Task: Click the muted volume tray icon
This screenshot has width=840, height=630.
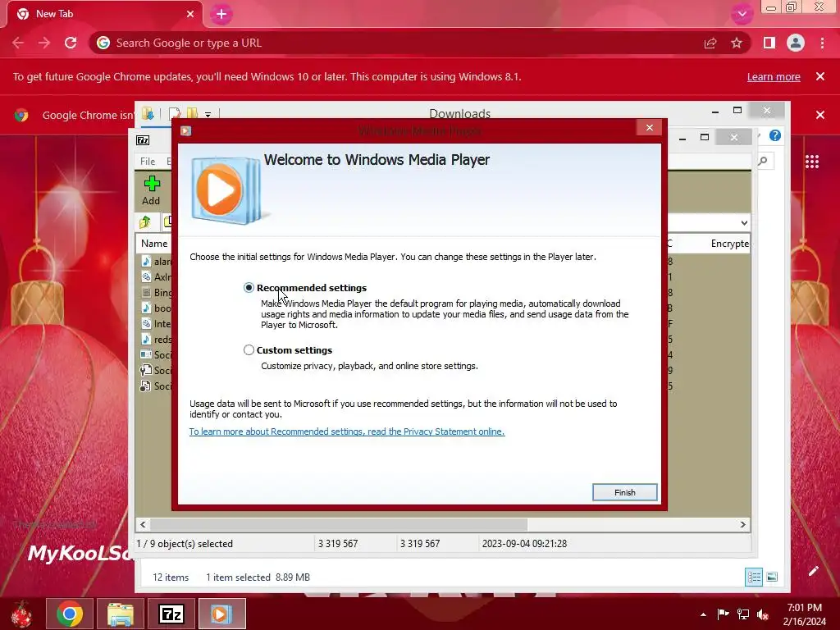Action: click(x=763, y=614)
